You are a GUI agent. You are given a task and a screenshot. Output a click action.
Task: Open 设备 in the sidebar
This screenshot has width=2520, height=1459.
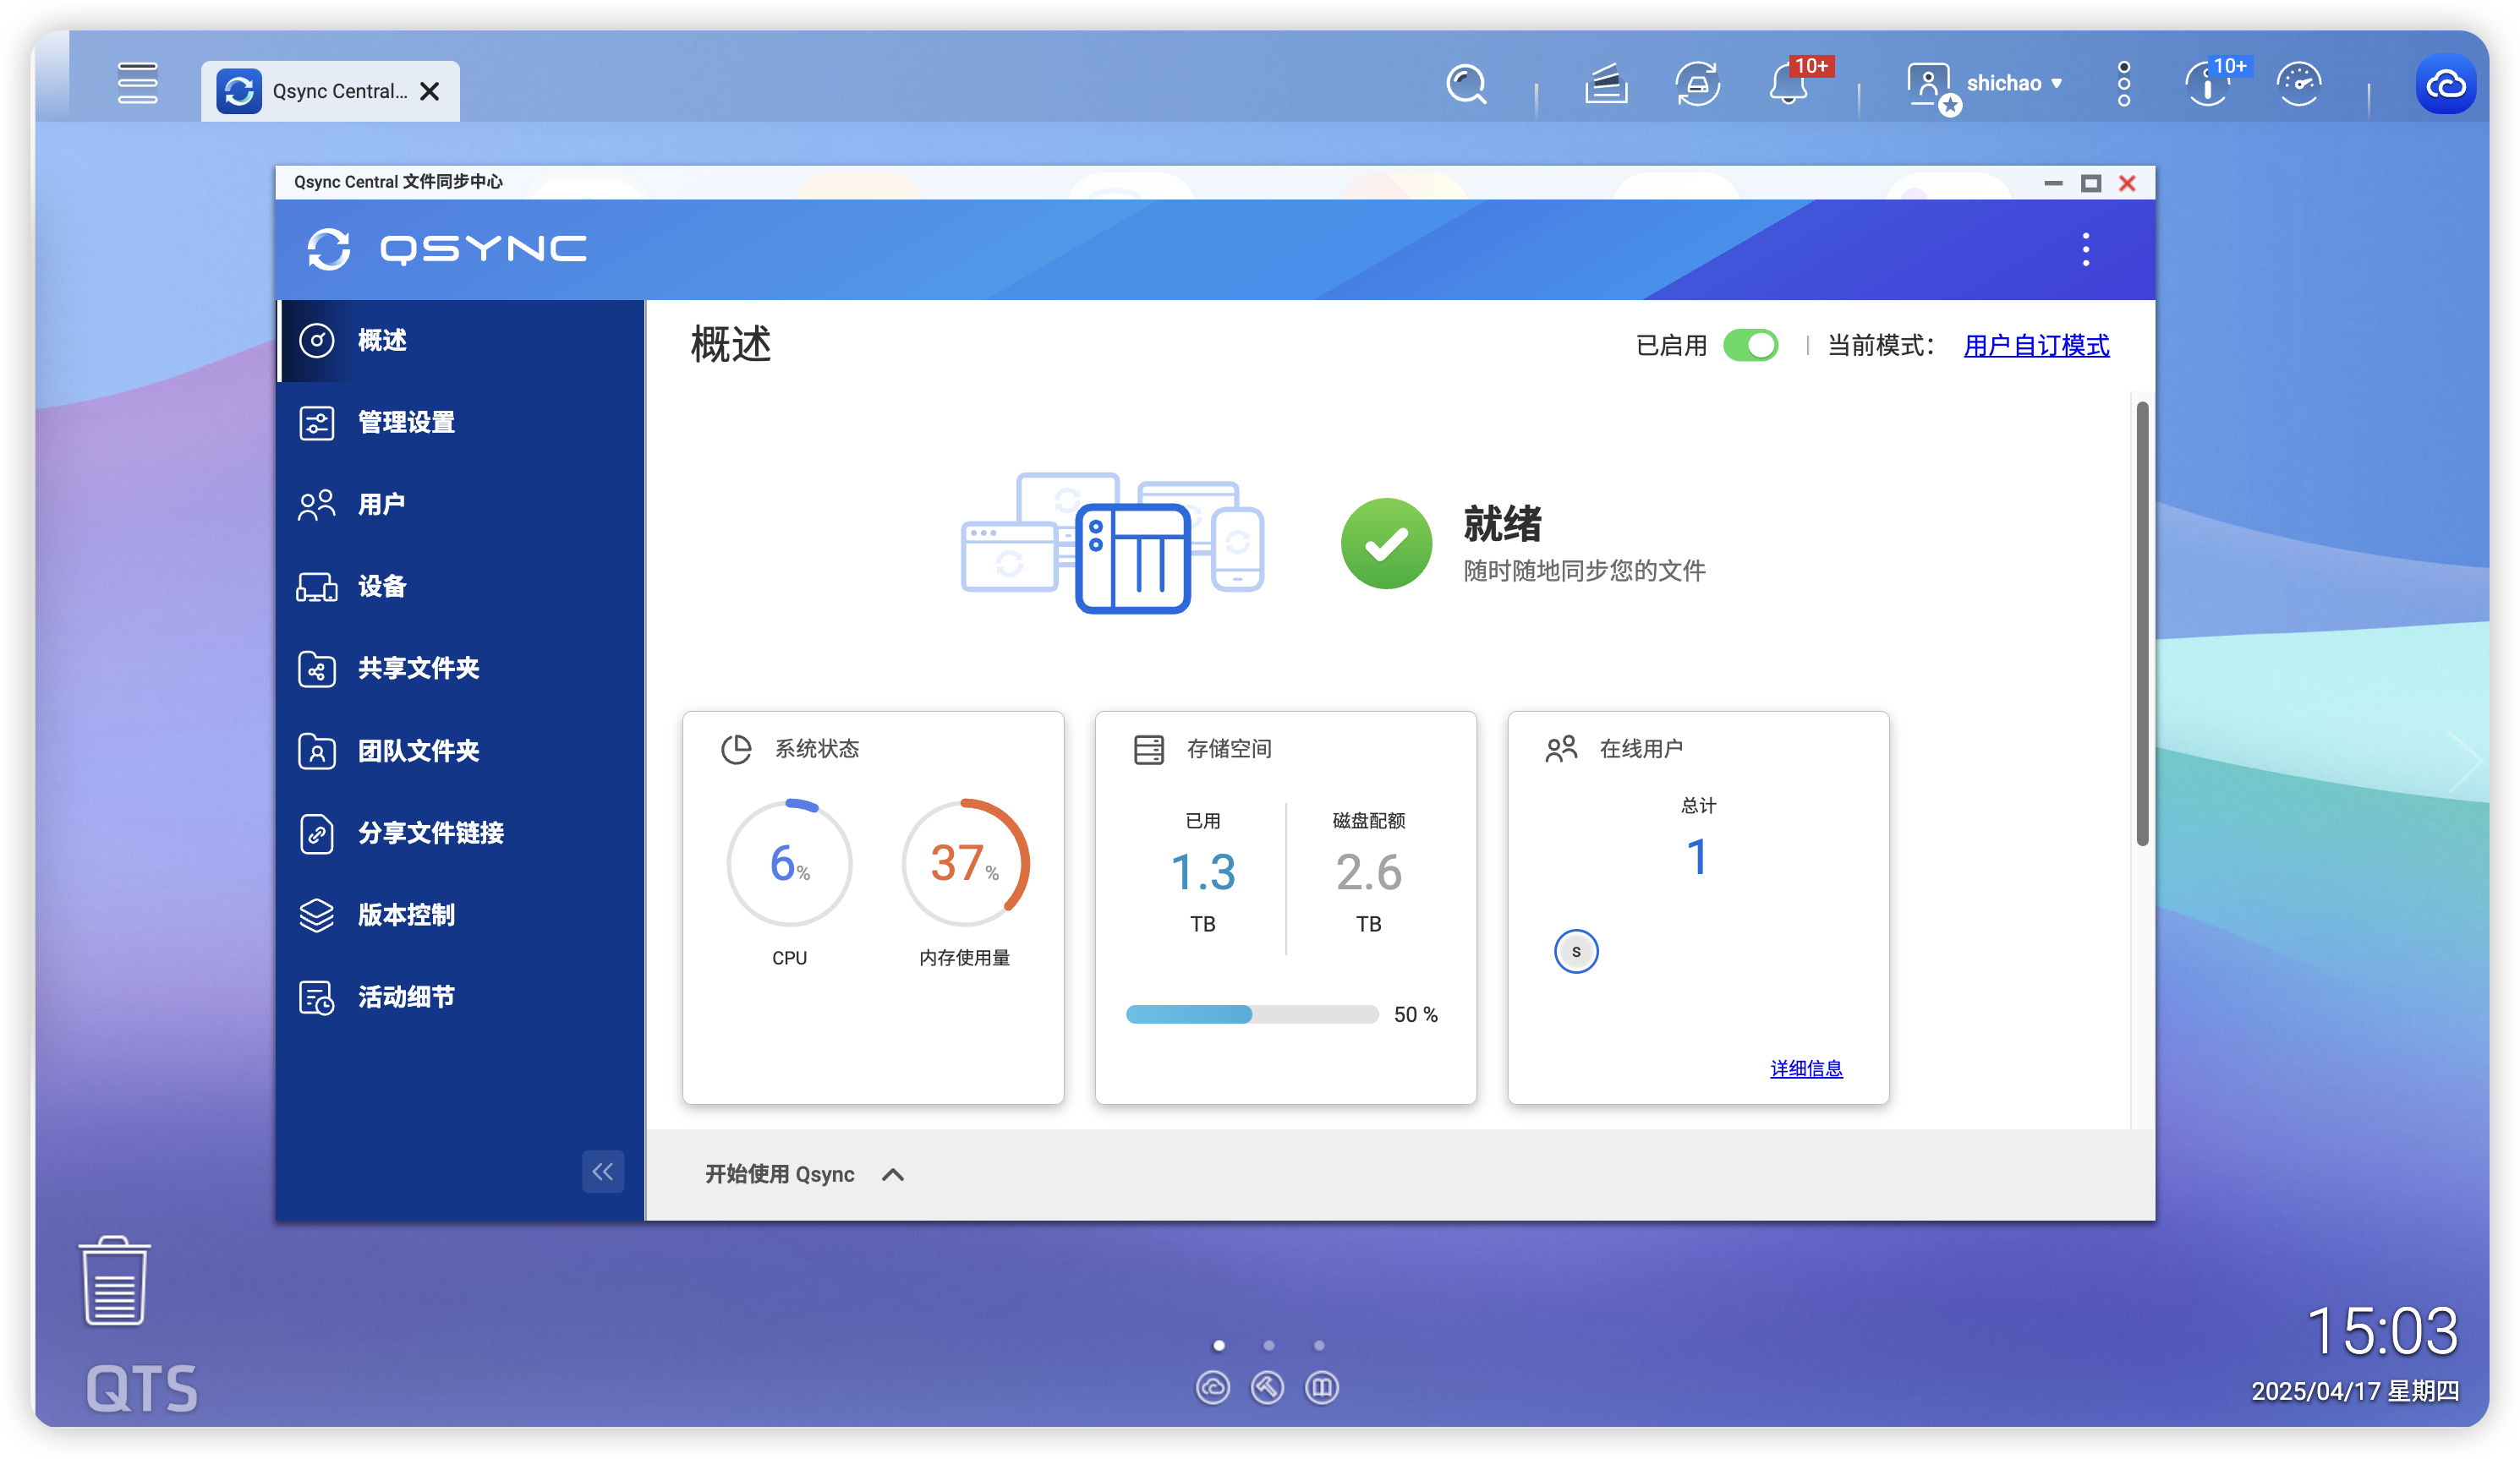(x=461, y=587)
